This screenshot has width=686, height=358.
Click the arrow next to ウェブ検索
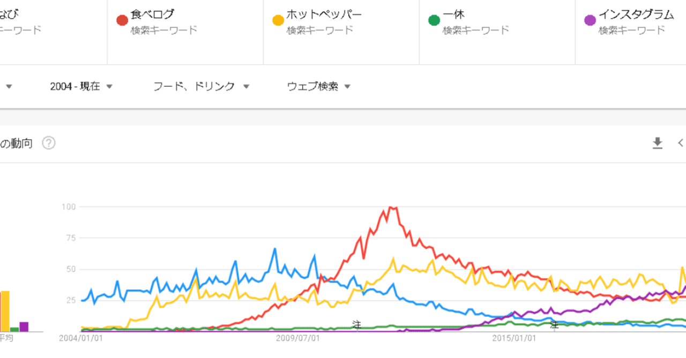click(x=347, y=87)
